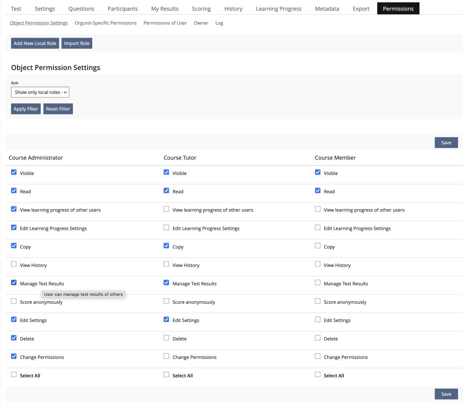Uncheck Manage Test Results for Course Tutor
The width and height of the screenshot is (466, 407).
(166, 283)
